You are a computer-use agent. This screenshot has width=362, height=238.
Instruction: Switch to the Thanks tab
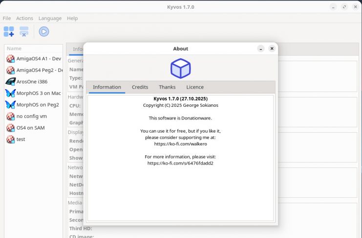pos(167,87)
